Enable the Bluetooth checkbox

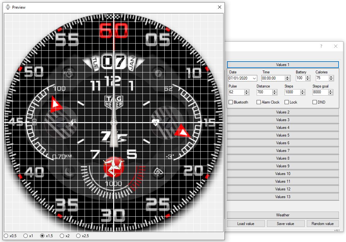pos(231,102)
